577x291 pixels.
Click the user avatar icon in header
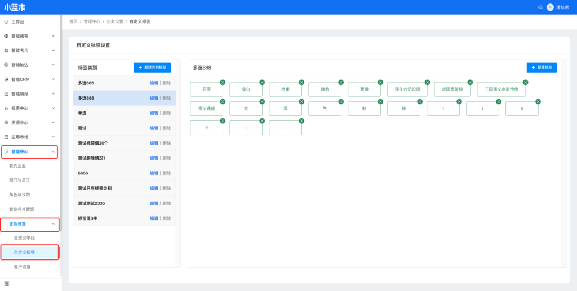(x=550, y=7)
